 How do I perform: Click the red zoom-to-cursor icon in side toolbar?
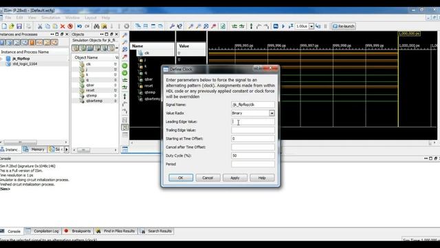[x=125, y=56]
